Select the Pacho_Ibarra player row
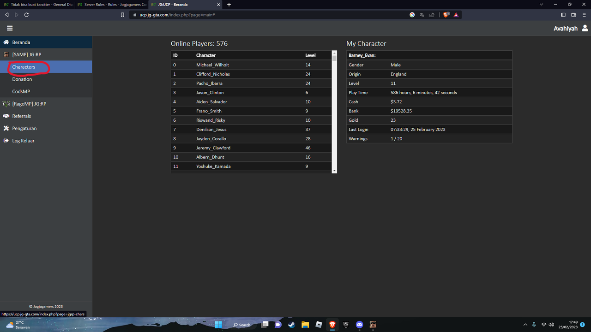This screenshot has height=332, width=591. tap(251, 83)
